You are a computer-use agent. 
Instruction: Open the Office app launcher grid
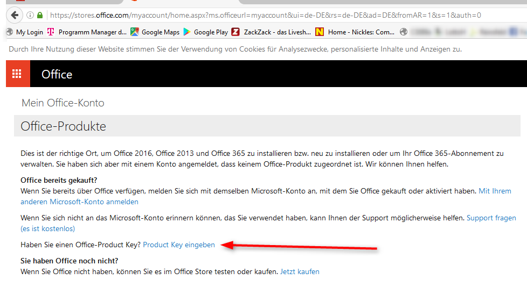click(x=18, y=74)
